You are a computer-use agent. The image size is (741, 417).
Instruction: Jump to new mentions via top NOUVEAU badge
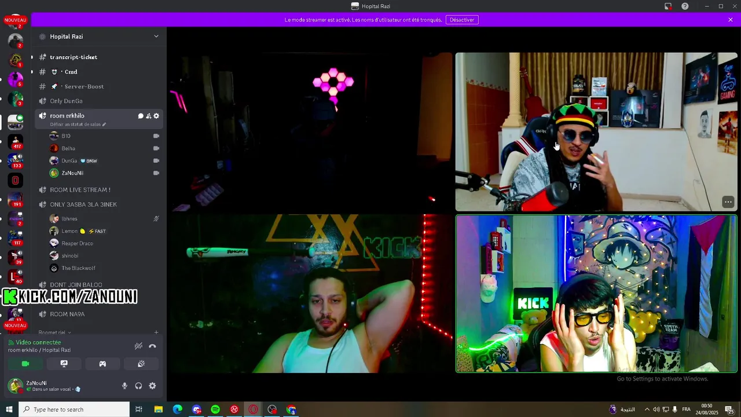pos(16,20)
